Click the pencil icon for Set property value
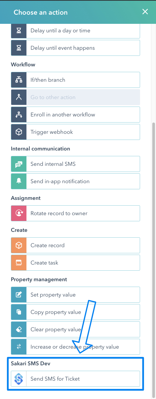Viewport: 156px width, 399px height. coord(19,295)
